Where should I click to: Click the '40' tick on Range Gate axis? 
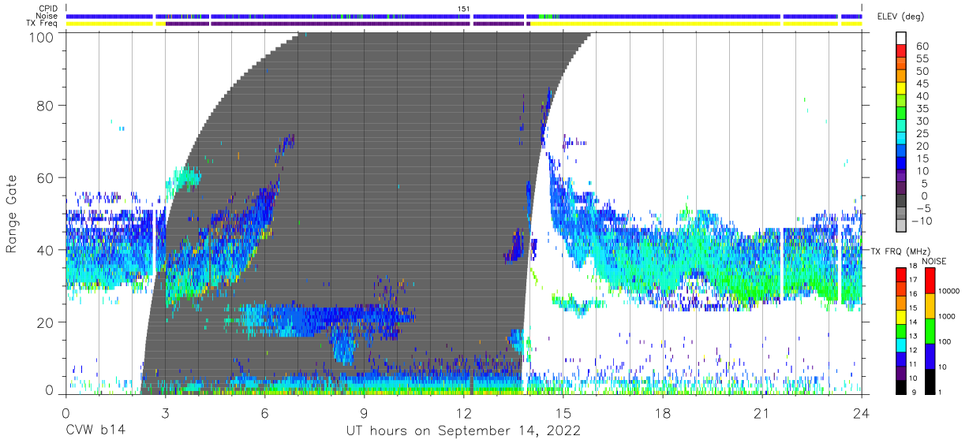[45, 250]
